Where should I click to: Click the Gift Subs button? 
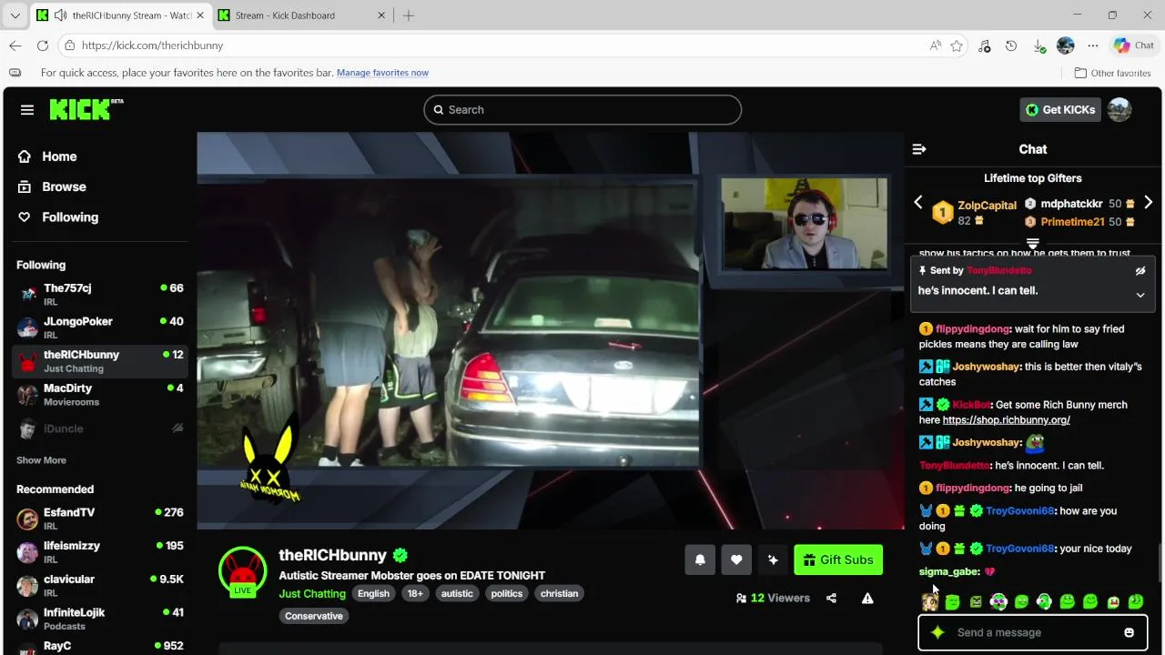838,559
